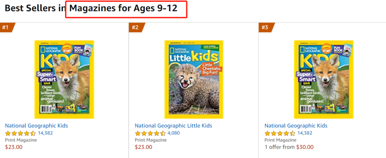
Task: Open the #3 fox cover image
Action: pyautogui.click(x=323, y=79)
